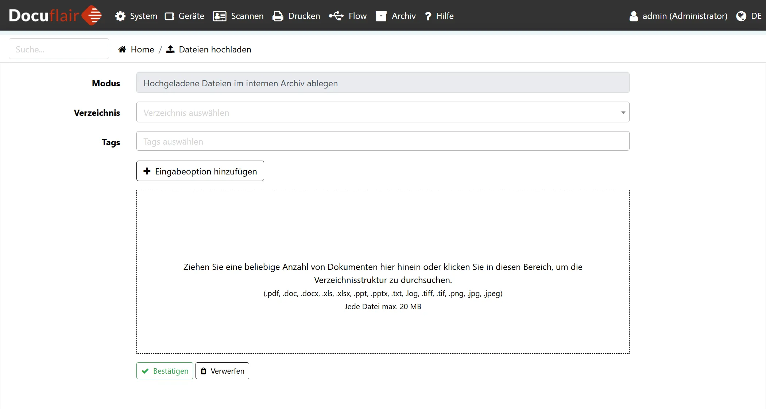
Task: Click the Geräte device icon
Action: click(x=169, y=16)
